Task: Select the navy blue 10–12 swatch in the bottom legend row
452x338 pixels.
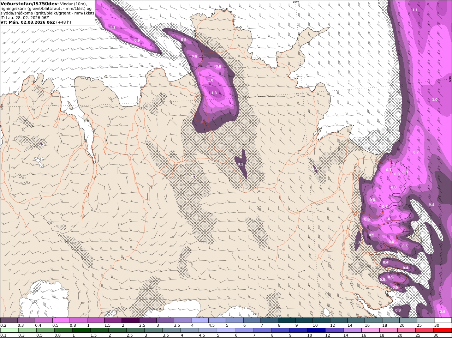Action: [316, 331]
